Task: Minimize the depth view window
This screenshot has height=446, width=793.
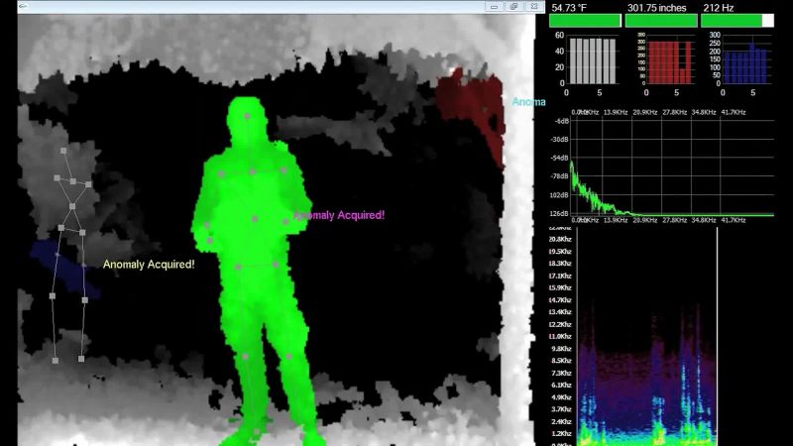Action: (x=494, y=7)
